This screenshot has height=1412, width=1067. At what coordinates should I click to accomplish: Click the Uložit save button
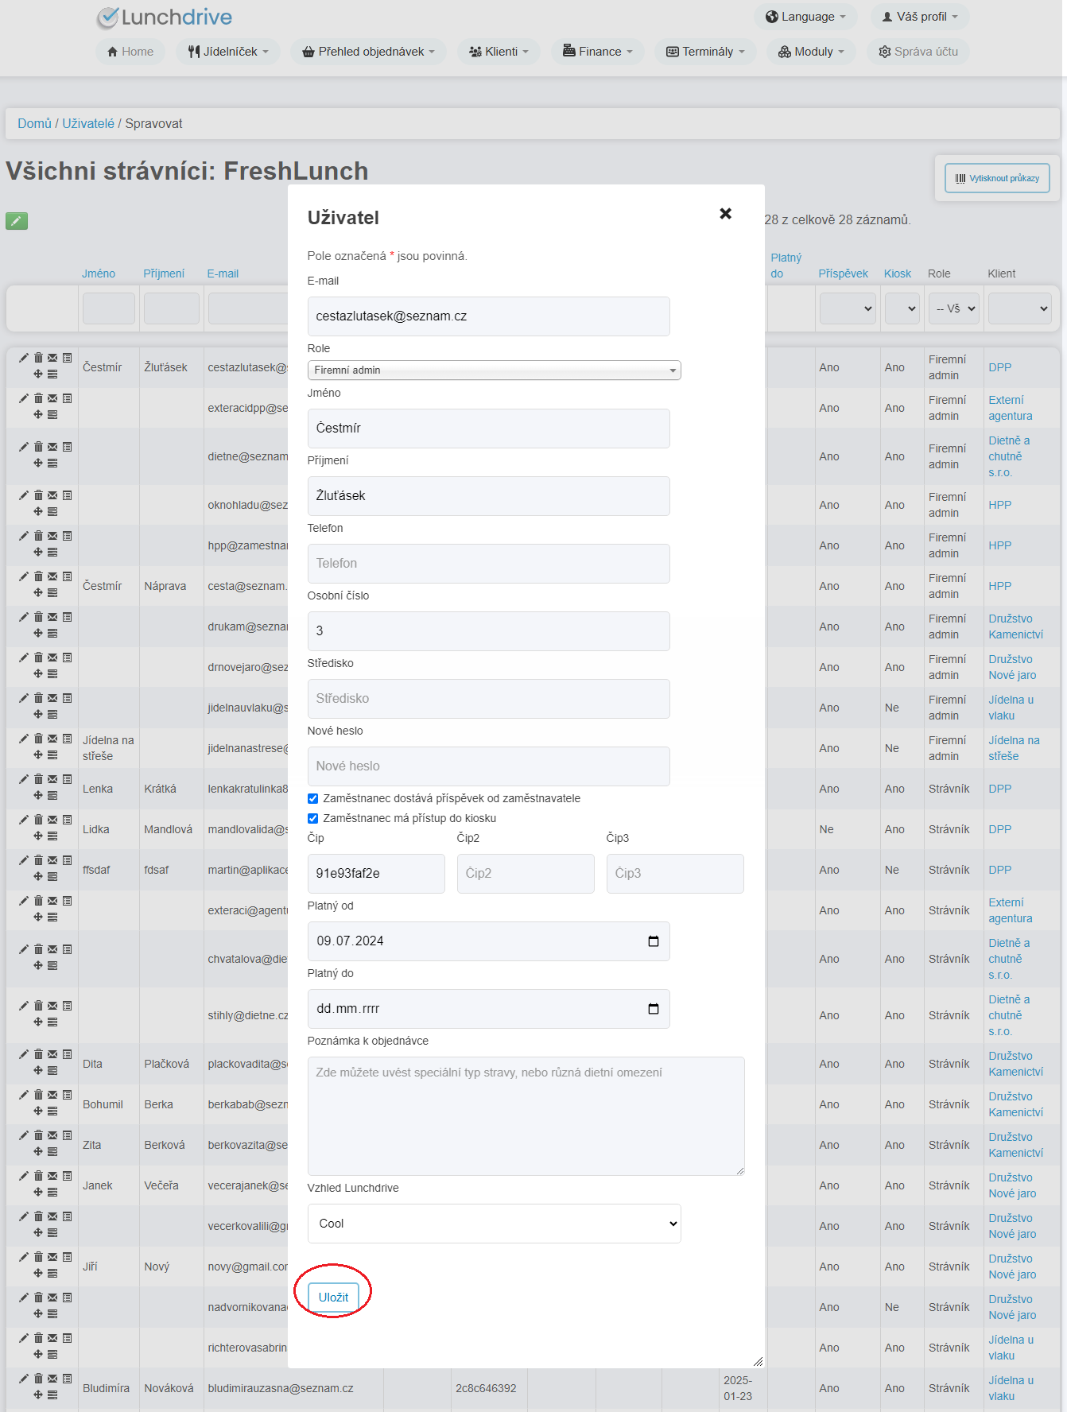pos(333,1298)
